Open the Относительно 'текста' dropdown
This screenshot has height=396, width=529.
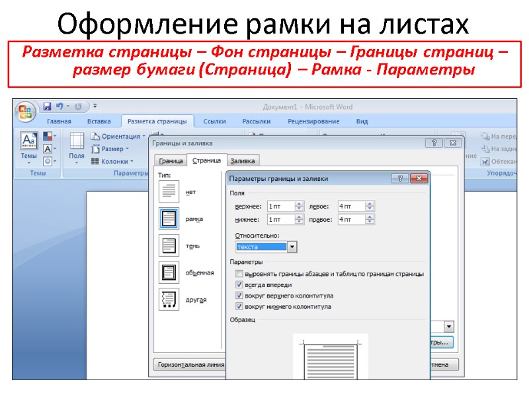292,247
